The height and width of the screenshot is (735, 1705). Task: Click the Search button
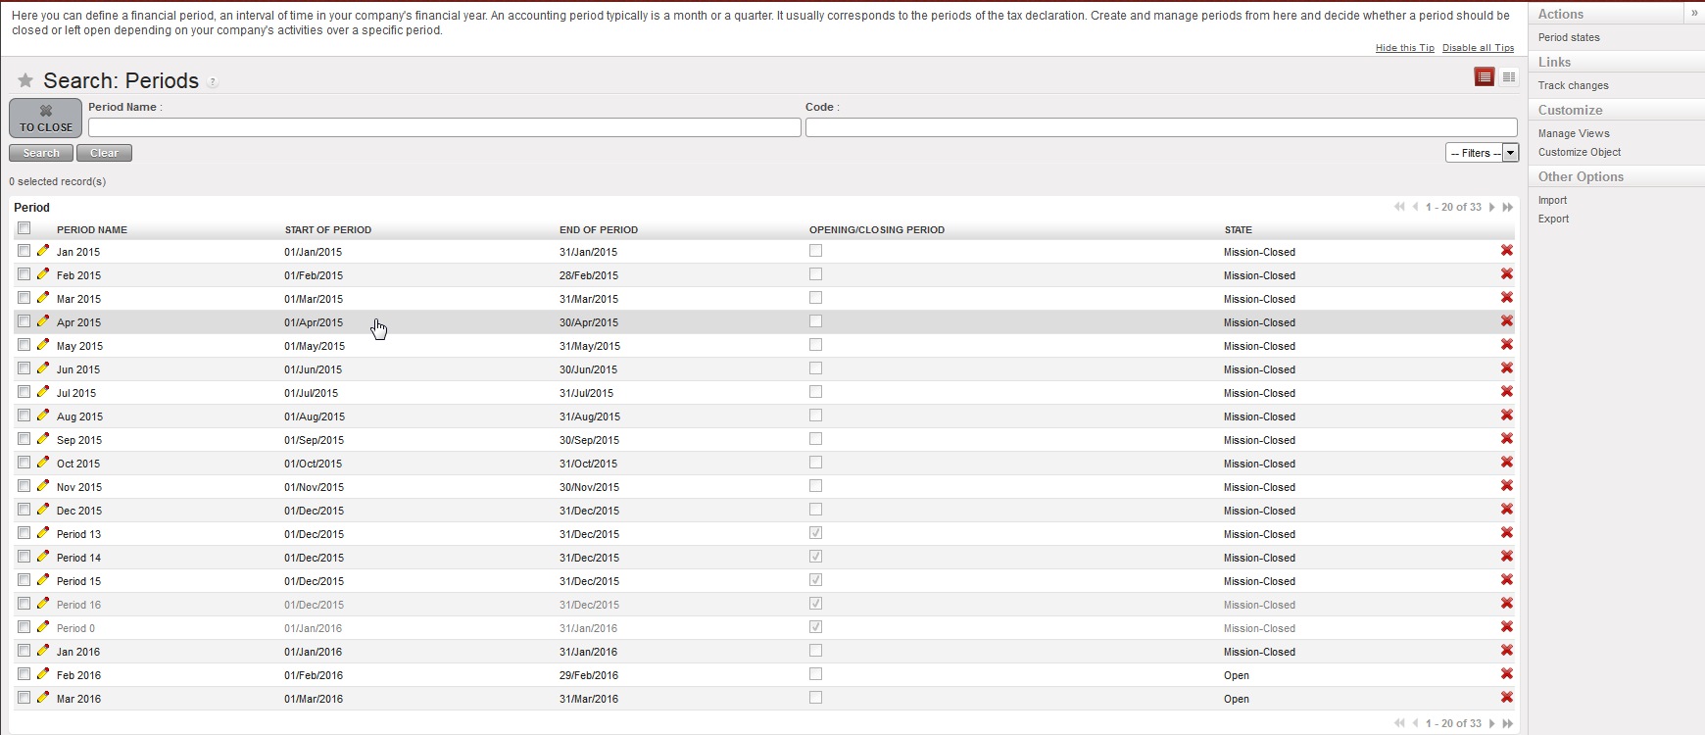(41, 153)
